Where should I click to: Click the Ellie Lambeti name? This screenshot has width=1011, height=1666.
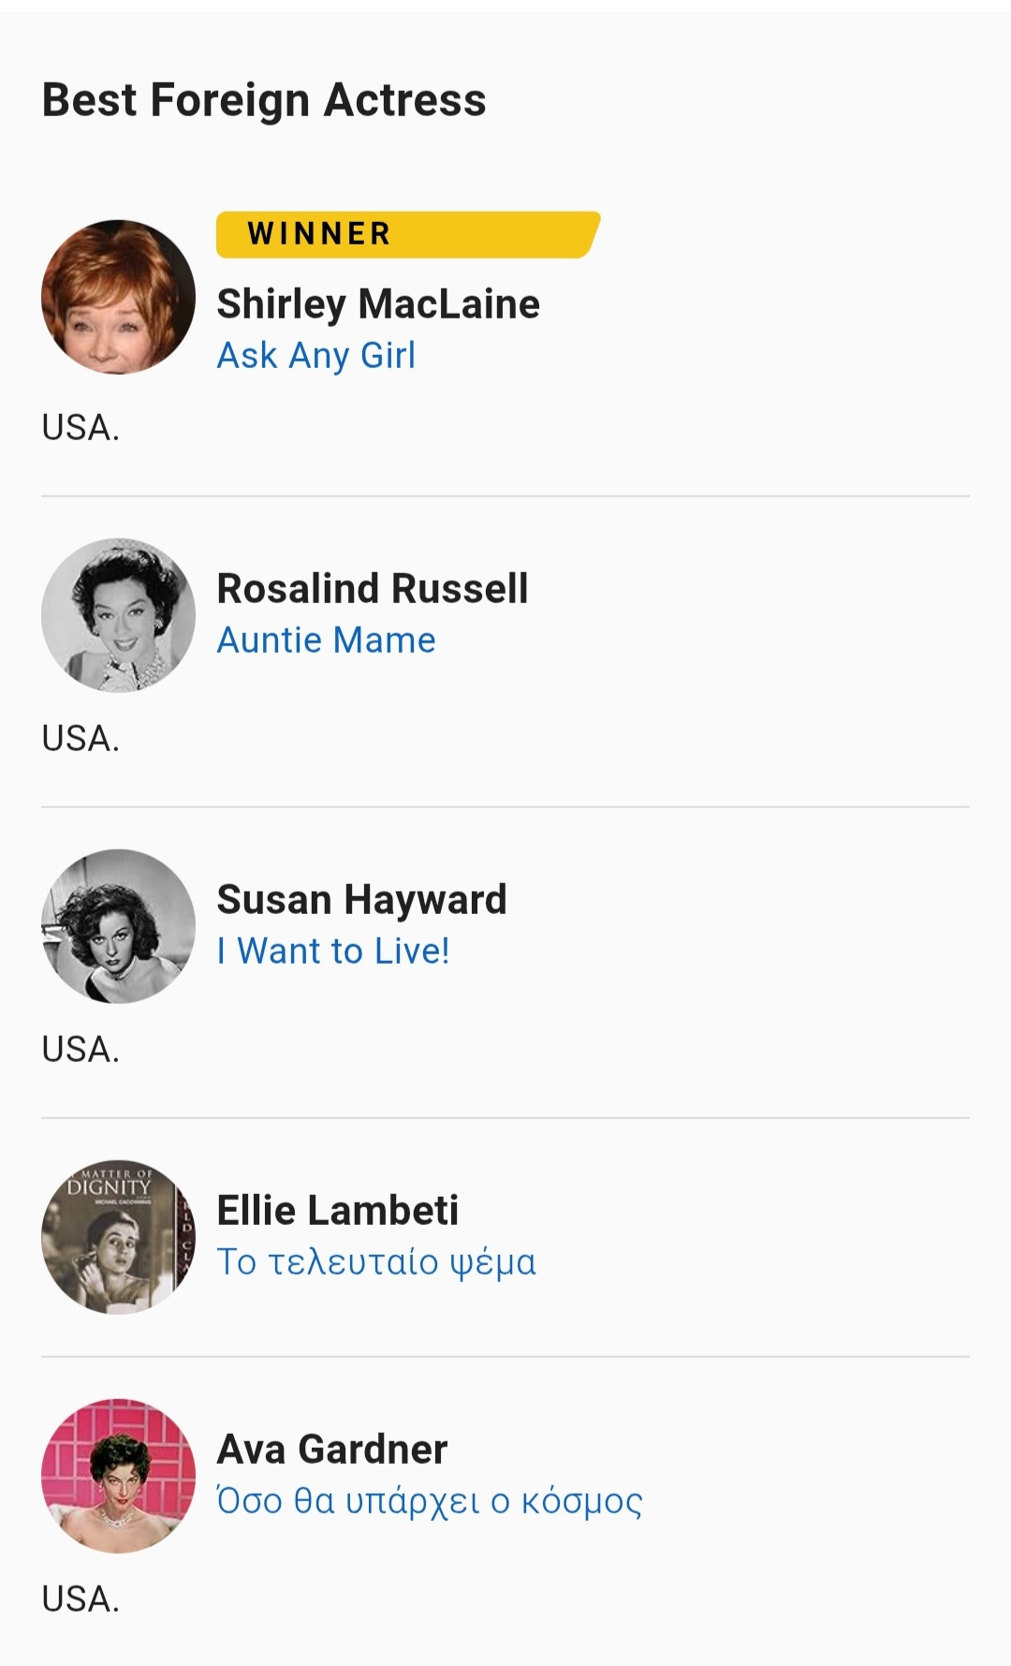[338, 1211]
